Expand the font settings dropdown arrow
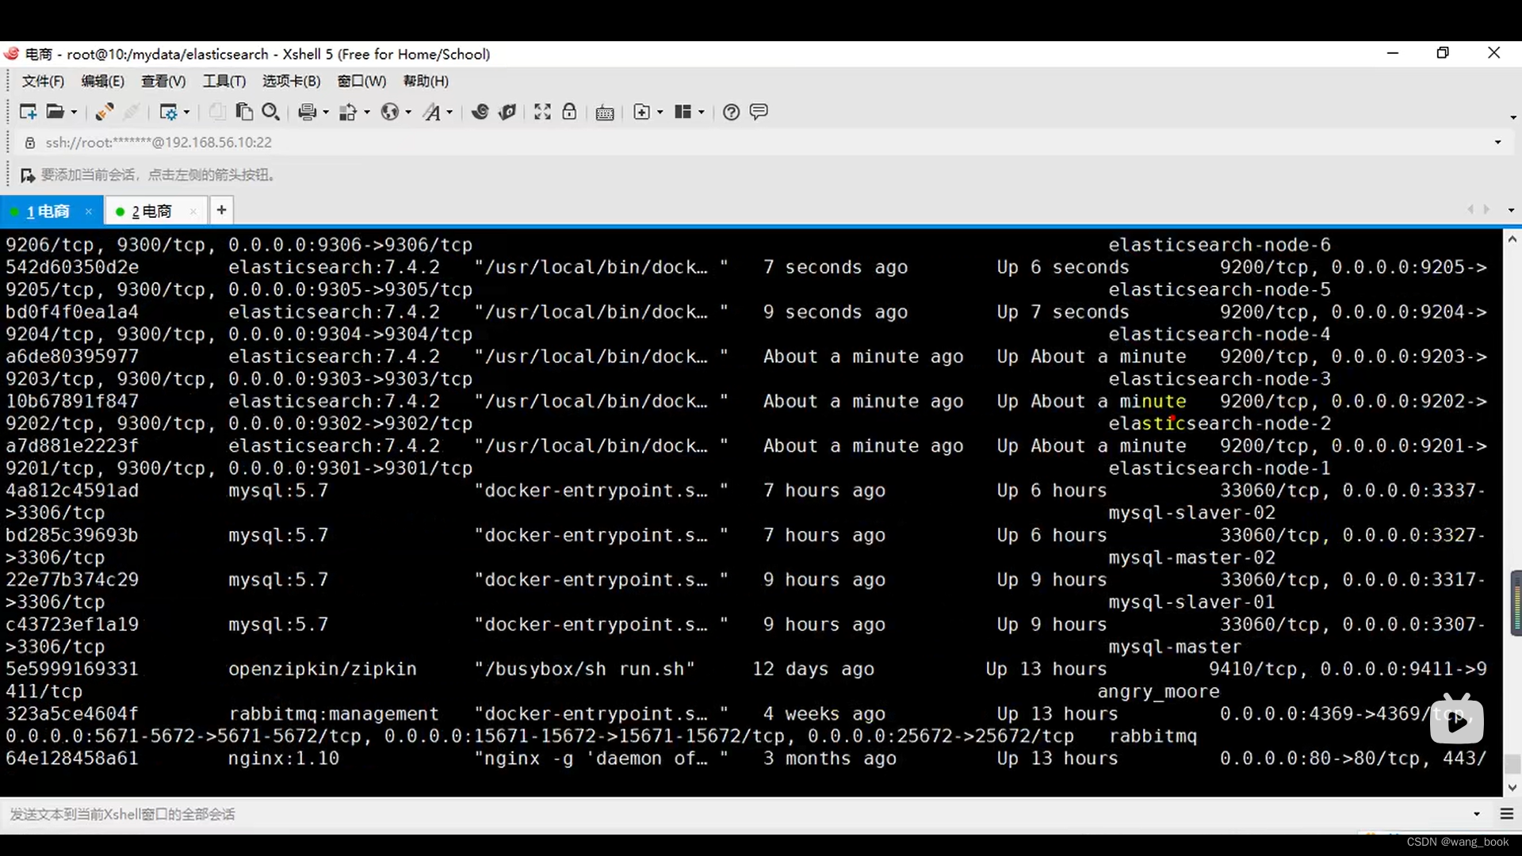Screen dimensions: 1522x856 click(x=449, y=113)
